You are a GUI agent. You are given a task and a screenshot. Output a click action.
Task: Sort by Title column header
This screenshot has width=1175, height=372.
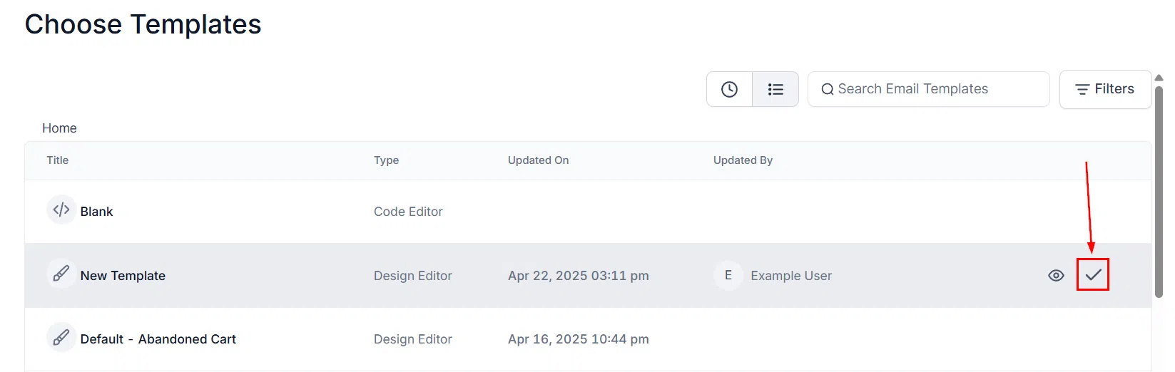pos(58,160)
